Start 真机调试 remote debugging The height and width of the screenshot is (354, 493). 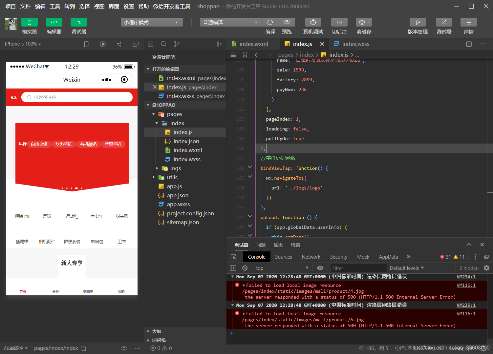(x=313, y=22)
